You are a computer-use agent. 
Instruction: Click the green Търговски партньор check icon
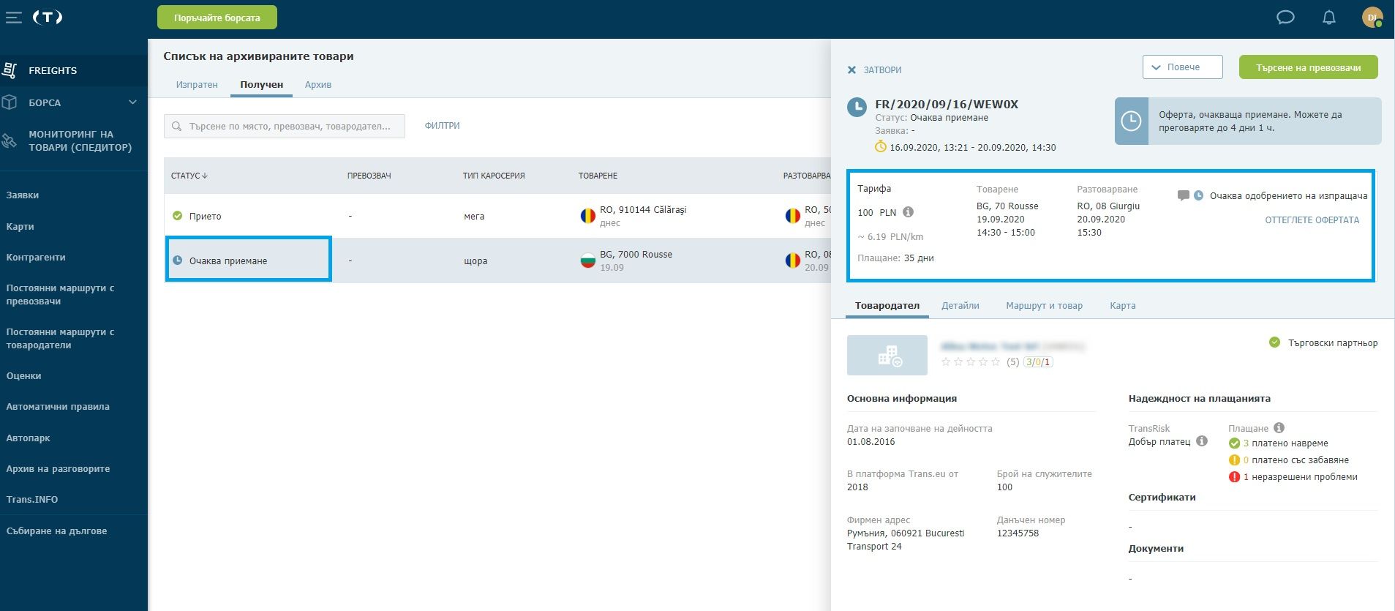[1274, 342]
